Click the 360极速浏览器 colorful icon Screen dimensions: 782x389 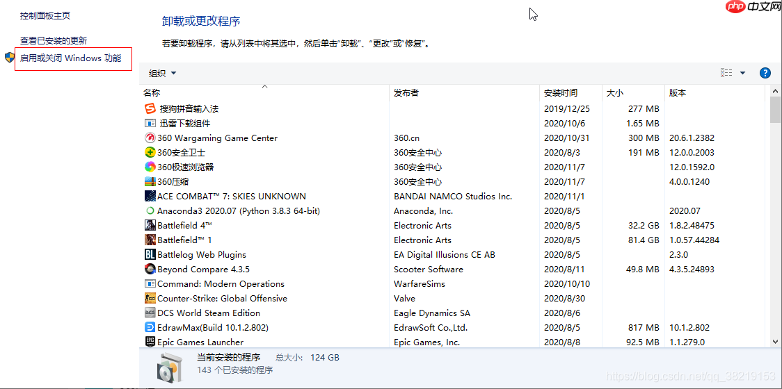pos(150,167)
